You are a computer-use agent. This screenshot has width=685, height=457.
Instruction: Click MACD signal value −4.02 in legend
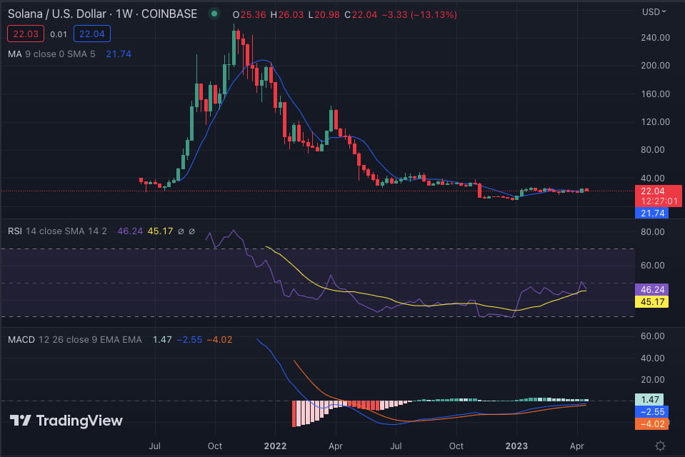219,339
